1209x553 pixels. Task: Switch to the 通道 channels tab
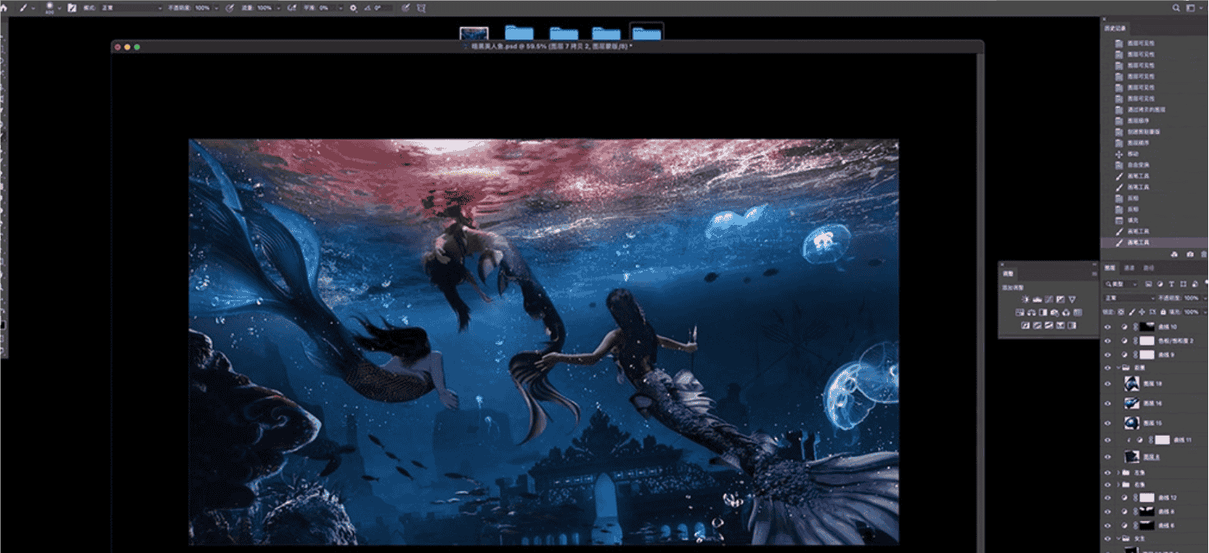pos(1129,267)
